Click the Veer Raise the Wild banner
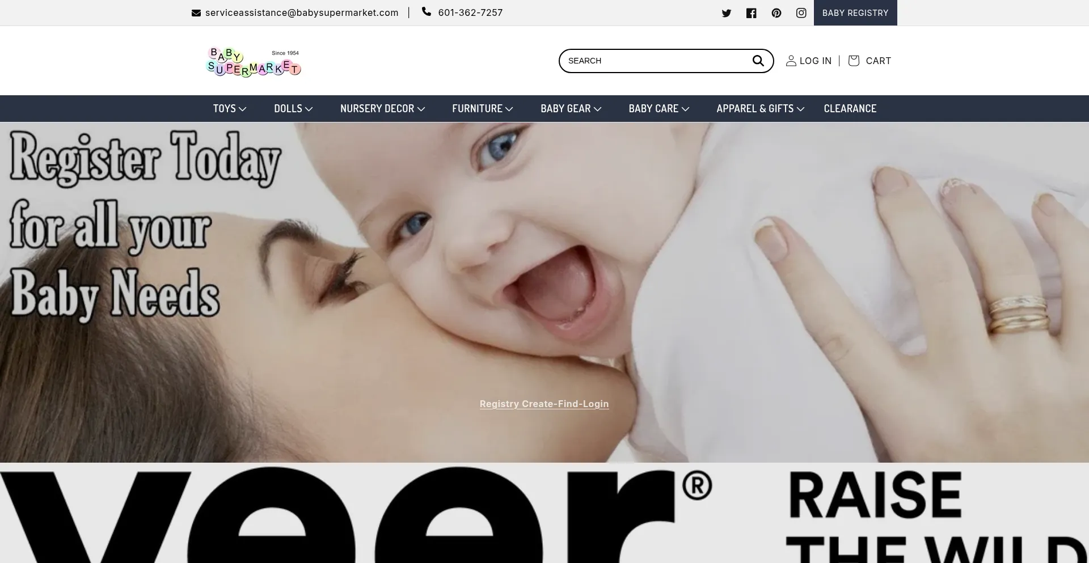The image size is (1089, 563). (544, 513)
